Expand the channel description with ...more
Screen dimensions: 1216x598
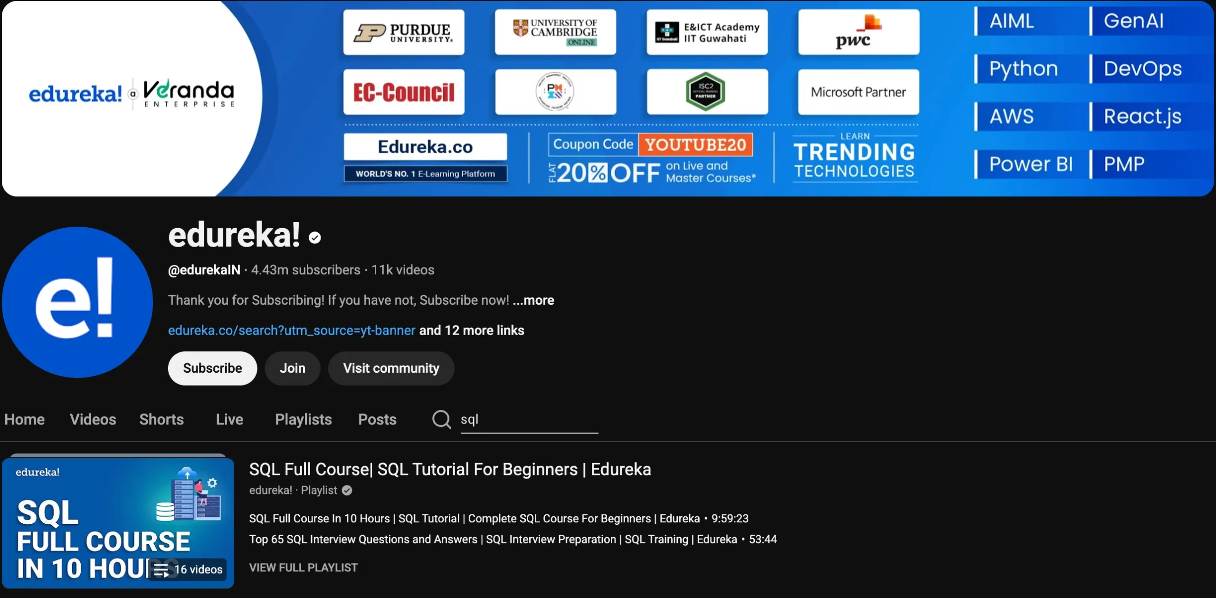[x=533, y=300]
